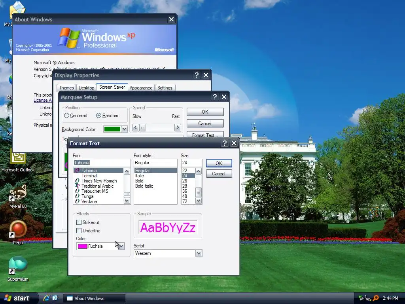Select Centered position radio button
This screenshot has width=405, height=304.
(66, 116)
